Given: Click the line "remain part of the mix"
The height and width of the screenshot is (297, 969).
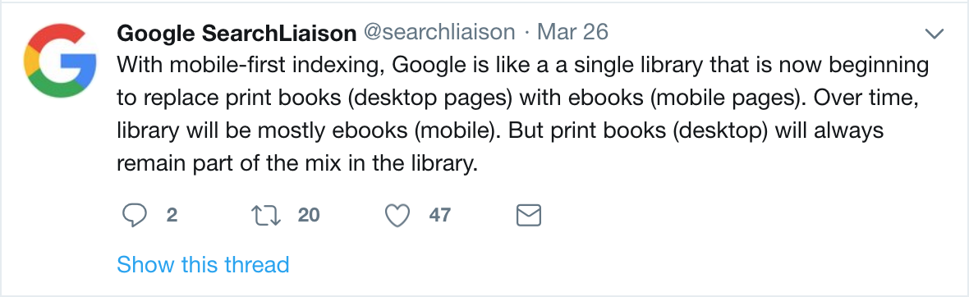Looking at the screenshot, I should [x=298, y=165].
